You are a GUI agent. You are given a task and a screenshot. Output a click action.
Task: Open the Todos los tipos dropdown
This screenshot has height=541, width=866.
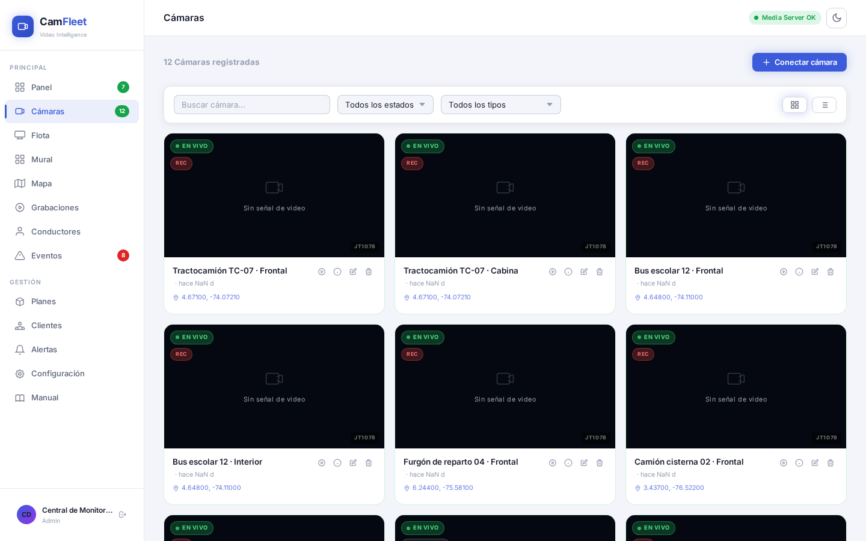click(501, 105)
